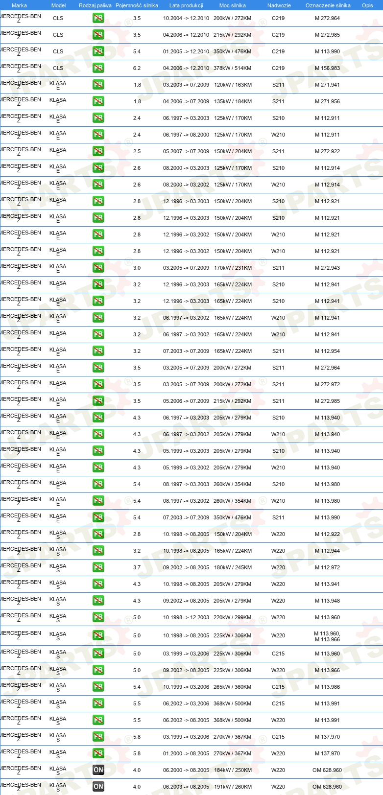Click PB fuel icon in CLS 5.4 M 113.990 row
The image size is (383, 795).
(x=98, y=52)
